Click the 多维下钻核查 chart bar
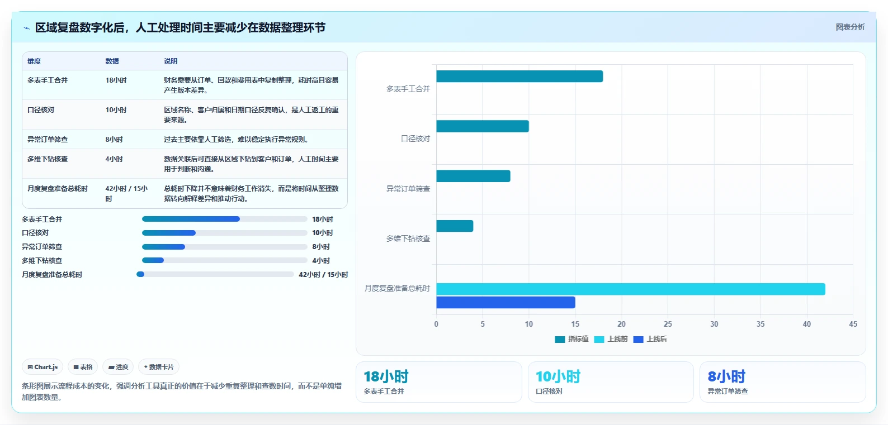888x425 pixels. pyautogui.click(x=455, y=226)
